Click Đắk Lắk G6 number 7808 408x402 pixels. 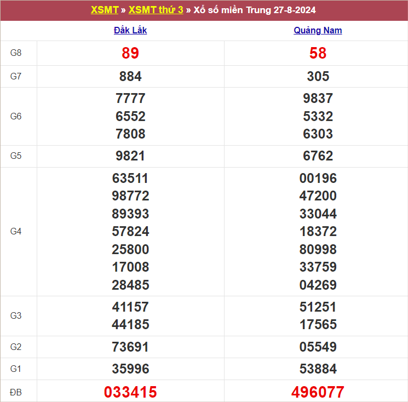pyautogui.click(x=130, y=134)
